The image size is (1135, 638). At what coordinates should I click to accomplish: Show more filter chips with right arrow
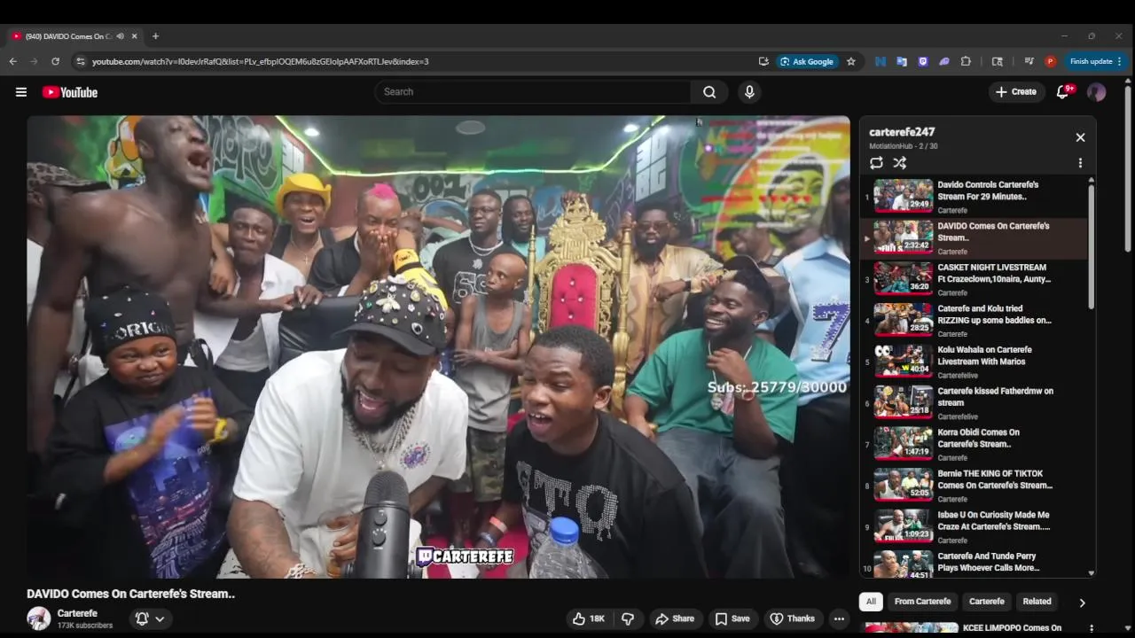1082,603
